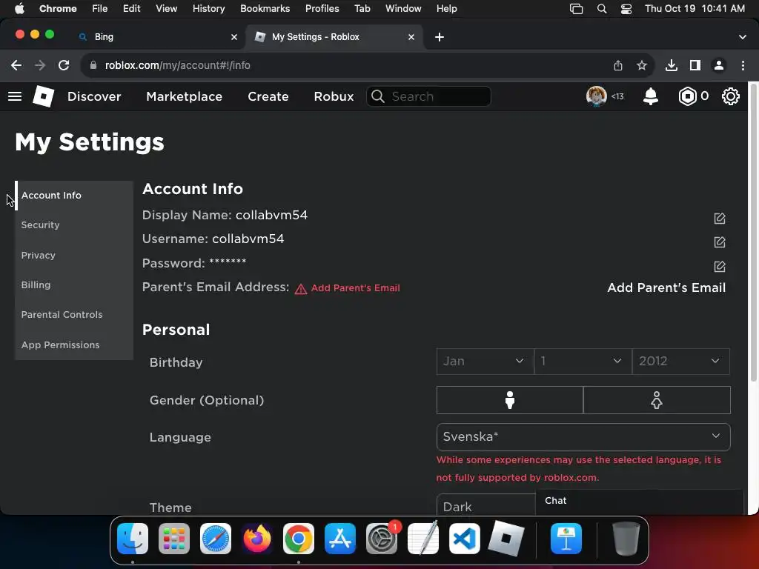Image resolution: width=759 pixels, height=569 pixels.
Task: Edit the Username with pencil icon
Action: (x=720, y=242)
